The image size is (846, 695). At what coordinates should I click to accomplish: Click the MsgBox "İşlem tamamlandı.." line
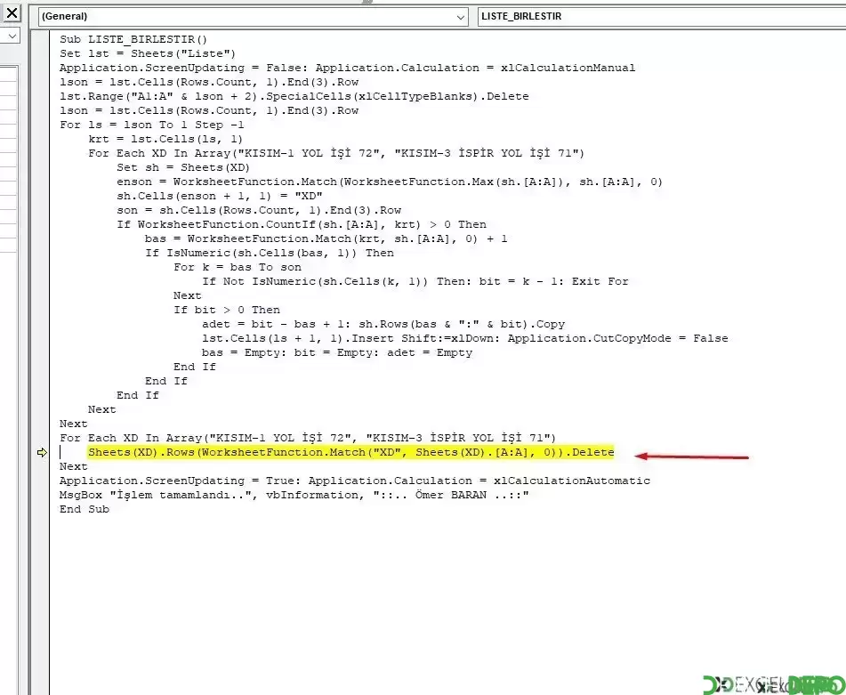[x=294, y=495]
